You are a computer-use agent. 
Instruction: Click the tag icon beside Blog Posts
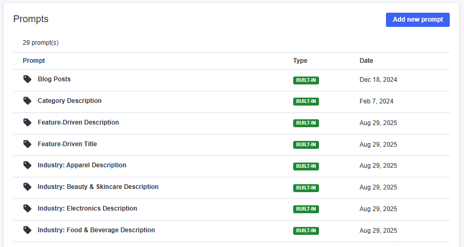tap(27, 79)
